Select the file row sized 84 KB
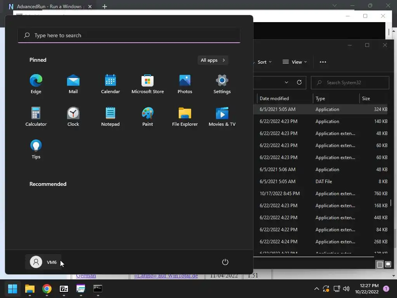This screenshot has width=397, height=298. 320,230
